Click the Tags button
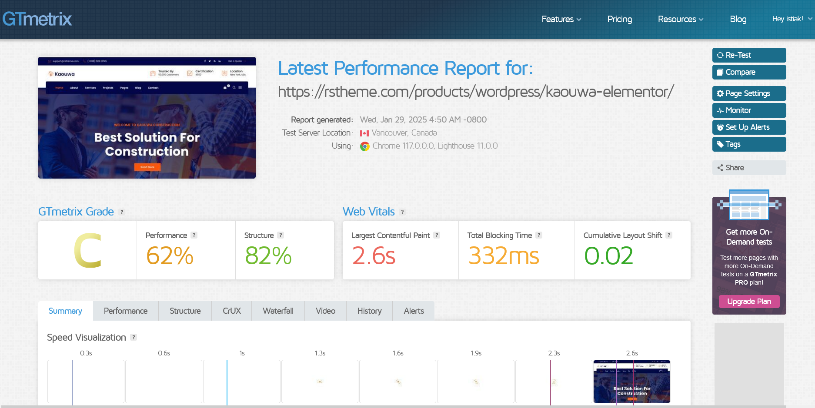Image resolution: width=815 pixels, height=408 pixels. pyautogui.click(x=749, y=144)
